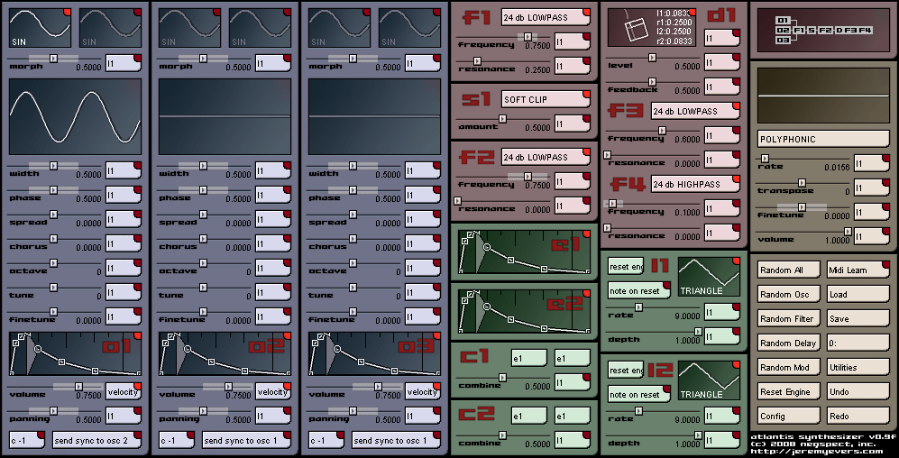
Task: Open S1 SOFT CLIP type dropdown
Action: [x=546, y=99]
